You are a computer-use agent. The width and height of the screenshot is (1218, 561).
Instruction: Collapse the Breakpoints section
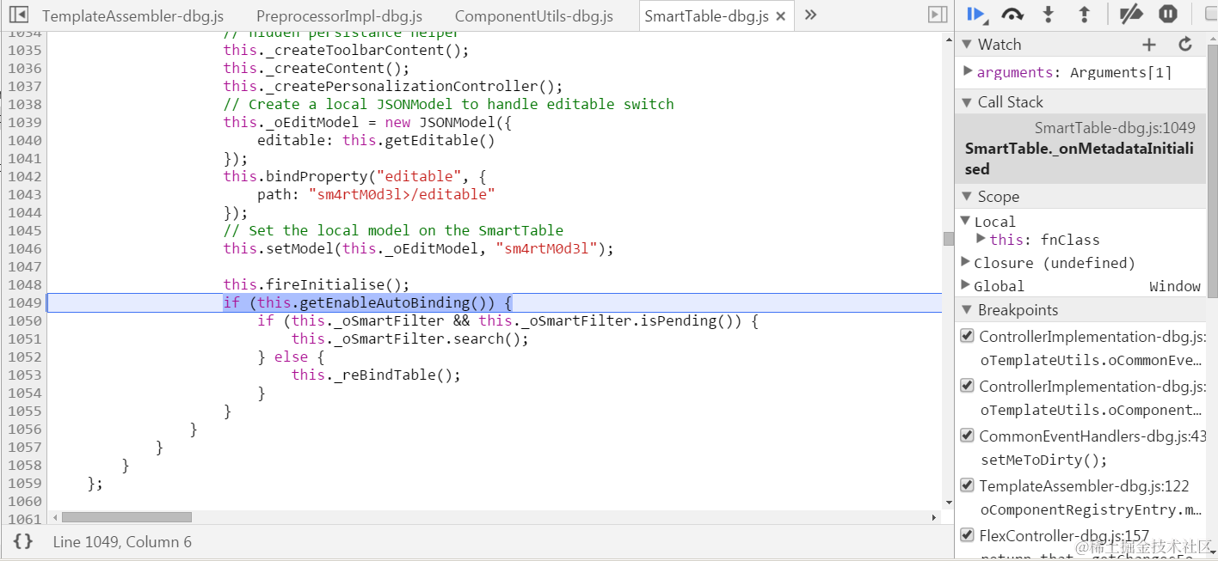(x=967, y=309)
